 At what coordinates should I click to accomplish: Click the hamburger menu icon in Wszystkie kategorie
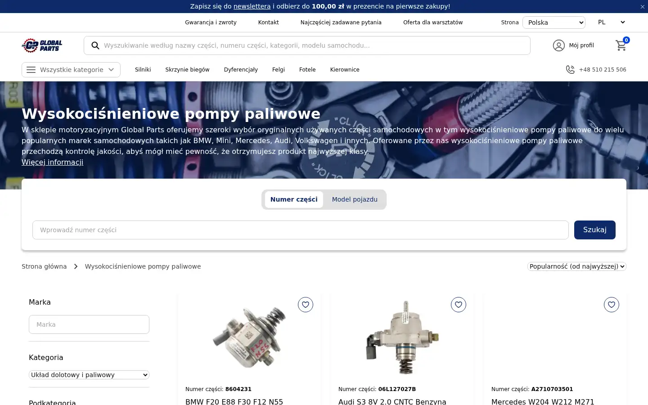pyautogui.click(x=31, y=70)
